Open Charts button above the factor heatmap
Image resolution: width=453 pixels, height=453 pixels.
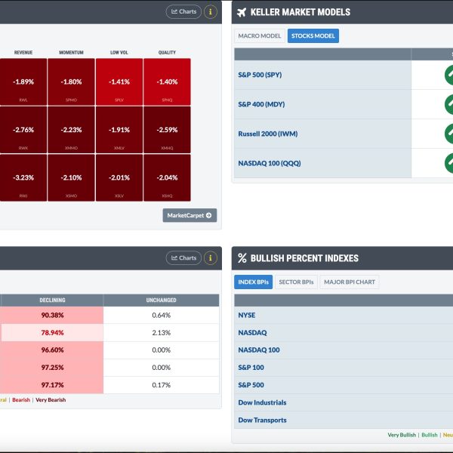pos(183,12)
